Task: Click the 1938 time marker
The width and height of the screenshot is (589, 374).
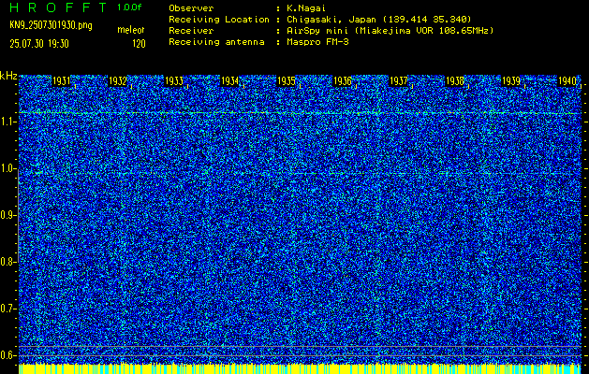Action: pos(455,81)
